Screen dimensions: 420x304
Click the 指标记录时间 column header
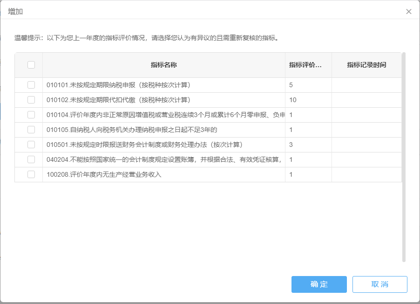[366, 65]
